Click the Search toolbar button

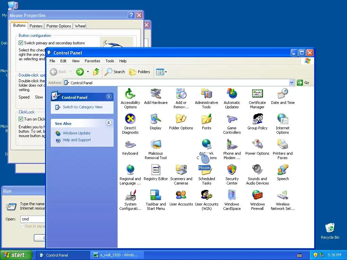point(115,72)
